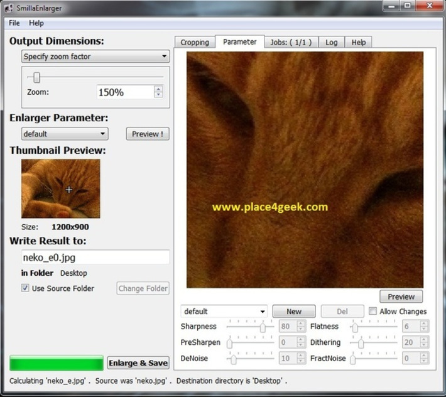Minimize the SmillaEnlarger window
This screenshot has height=397, width=446.
(392, 6)
